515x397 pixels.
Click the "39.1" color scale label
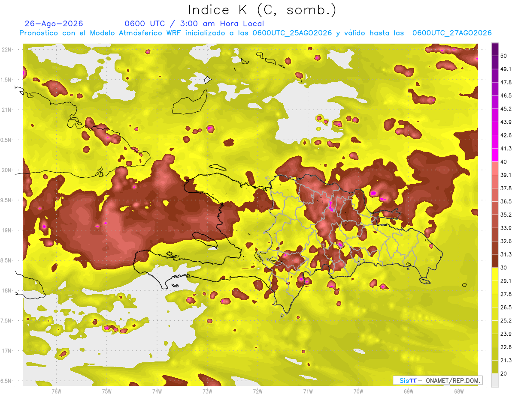pyautogui.click(x=506, y=175)
